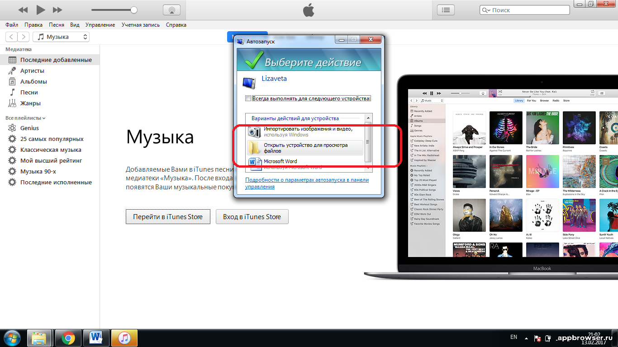Select Артисты in the sidebar
This screenshot has width=618, height=347.
(50, 70)
